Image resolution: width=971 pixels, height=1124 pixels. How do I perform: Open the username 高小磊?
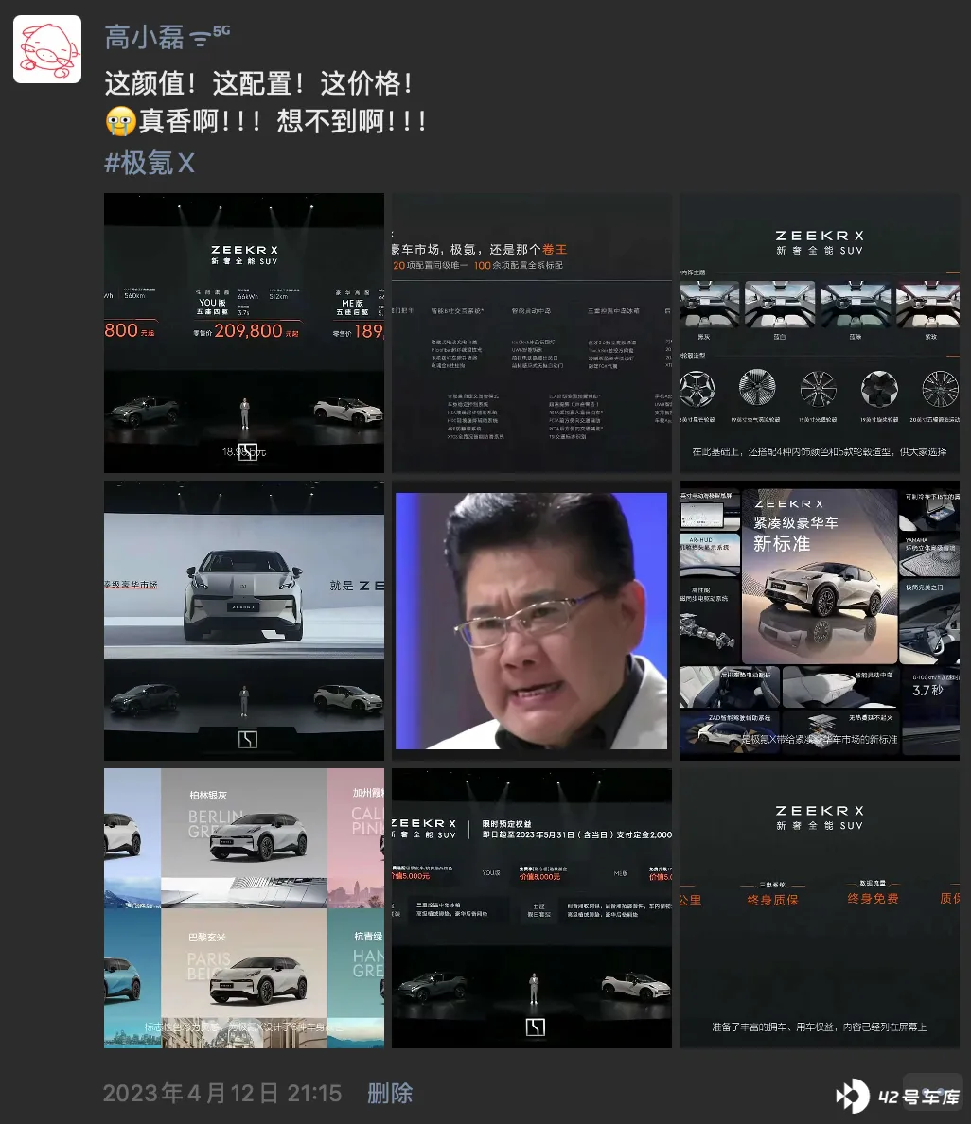tap(144, 37)
